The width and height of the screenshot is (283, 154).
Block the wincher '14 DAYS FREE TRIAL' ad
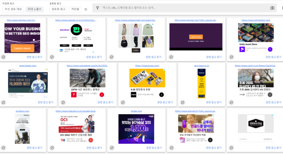[171, 57]
